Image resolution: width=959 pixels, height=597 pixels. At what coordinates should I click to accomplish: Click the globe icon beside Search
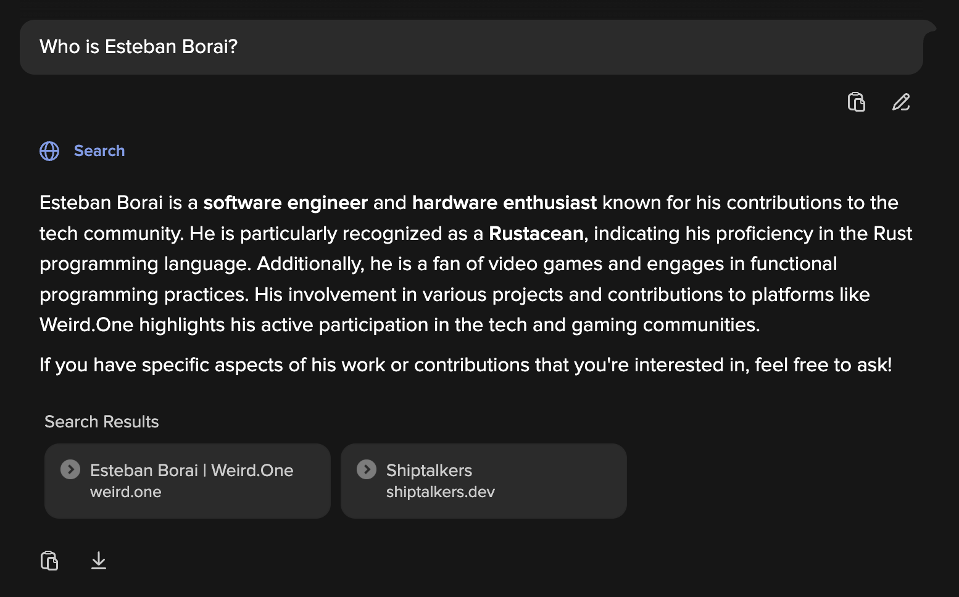click(x=49, y=151)
